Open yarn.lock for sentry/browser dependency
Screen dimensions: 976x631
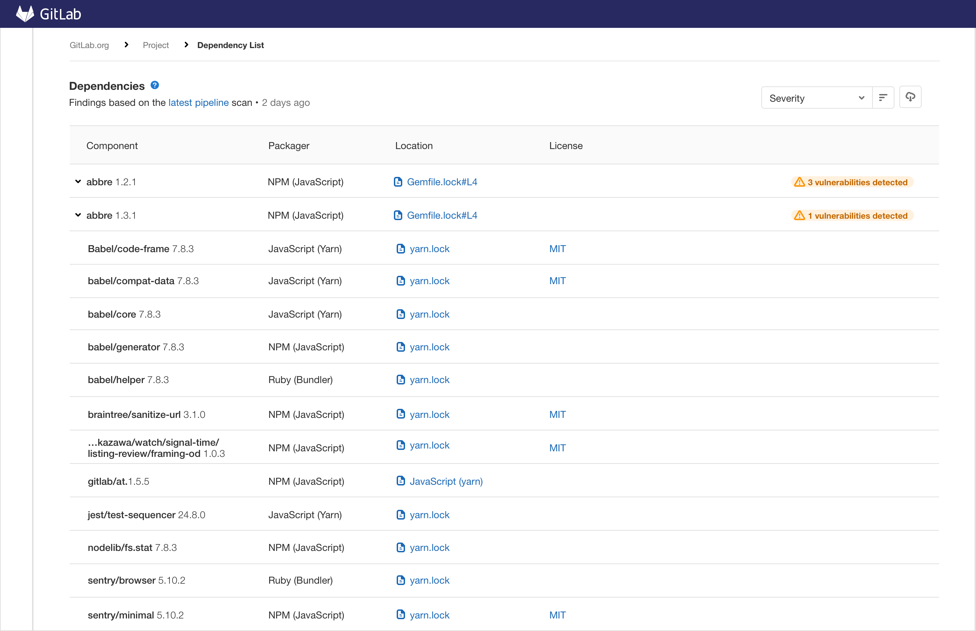(x=429, y=580)
